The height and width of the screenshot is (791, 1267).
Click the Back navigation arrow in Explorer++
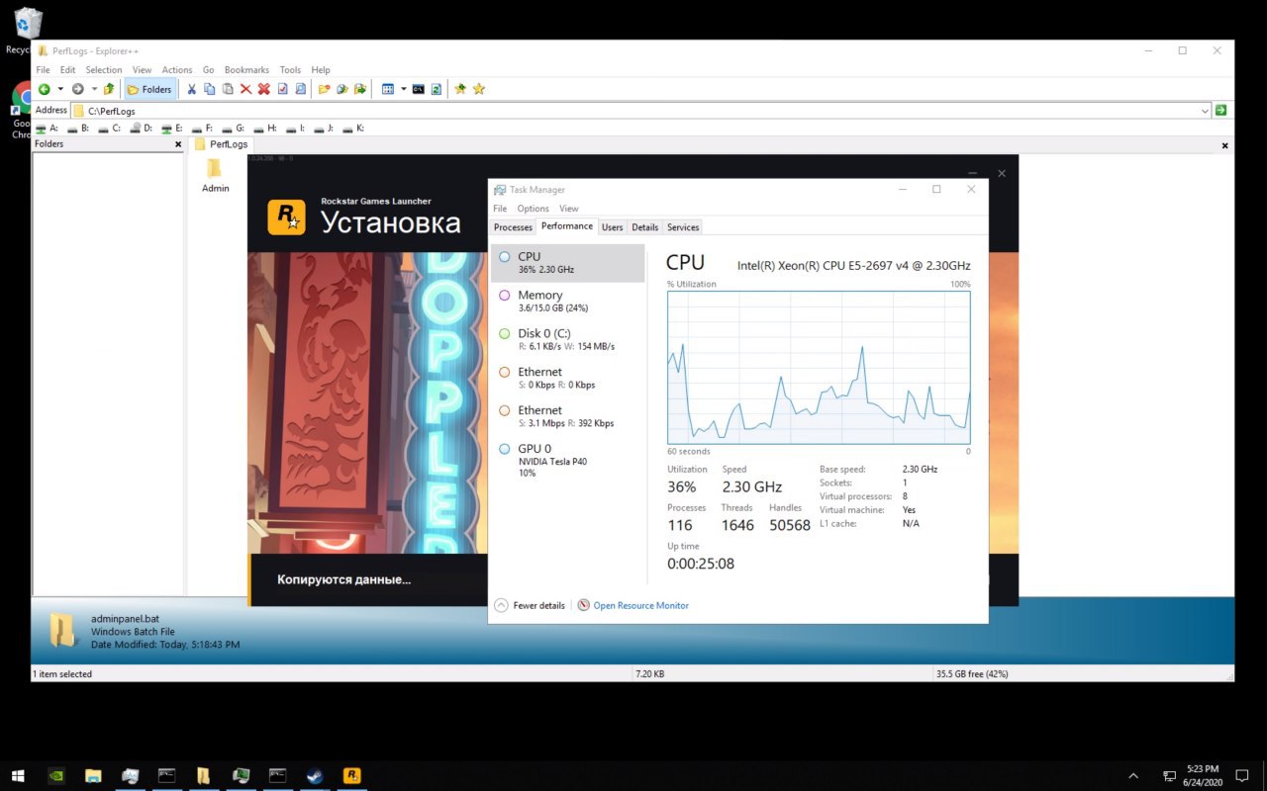coord(44,89)
